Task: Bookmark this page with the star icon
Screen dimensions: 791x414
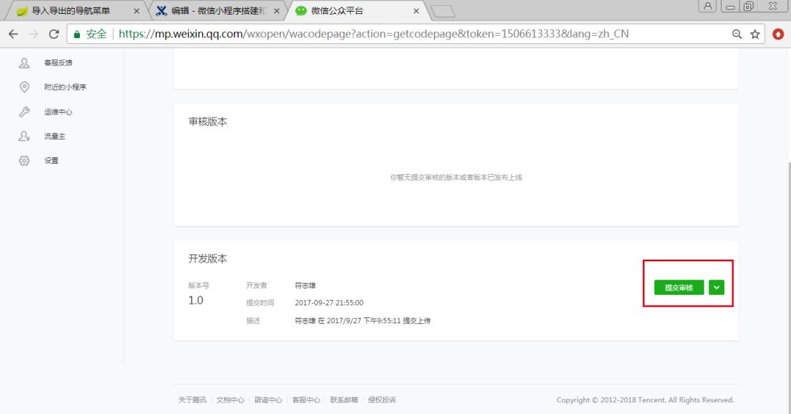Action: [755, 34]
